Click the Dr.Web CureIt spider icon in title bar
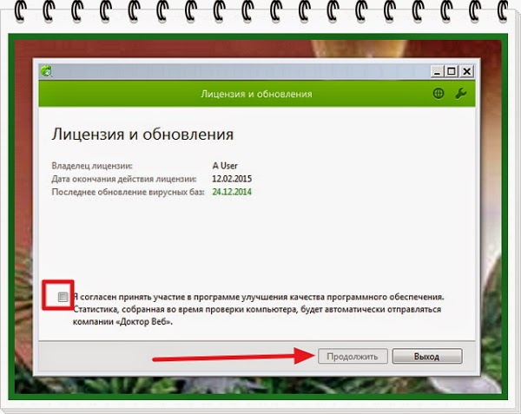 47,71
